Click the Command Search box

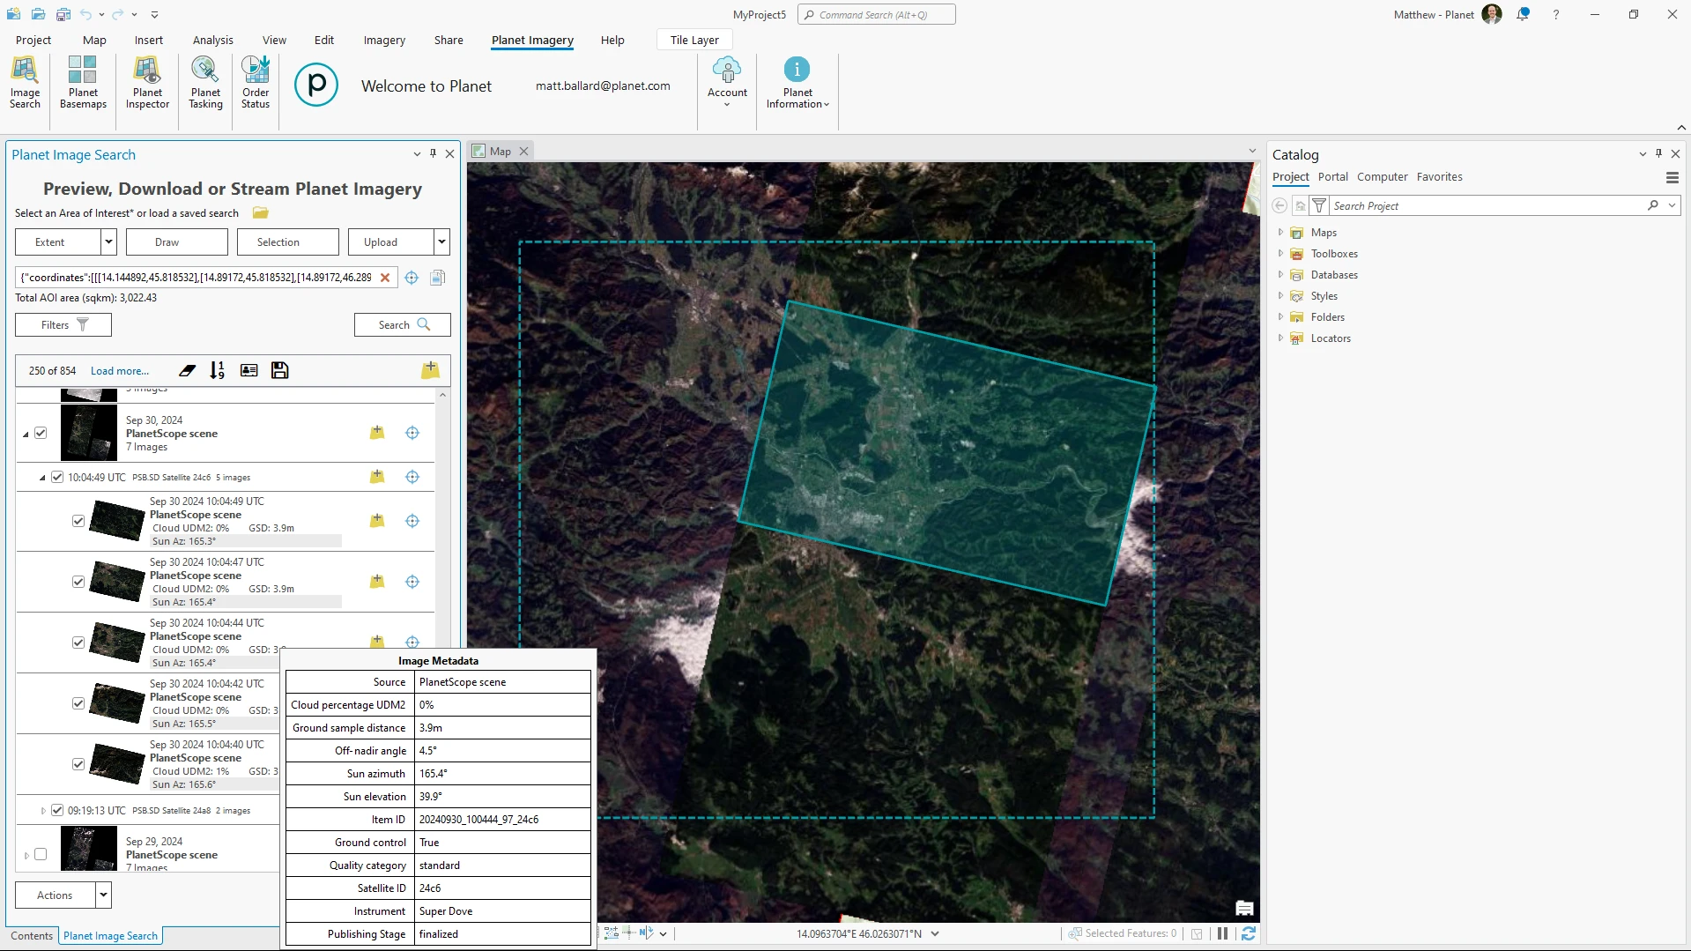(x=876, y=14)
